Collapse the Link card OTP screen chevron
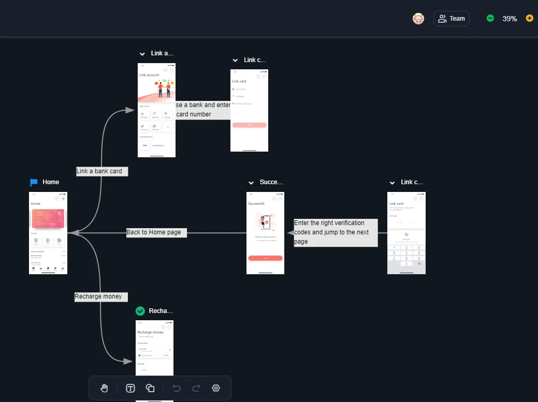538x402 pixels. (392, 183)
